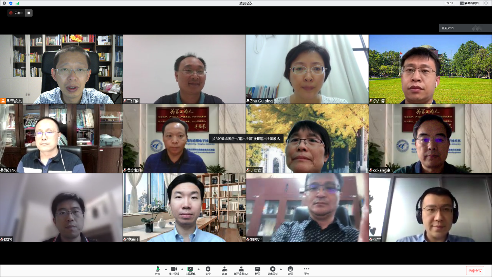
Task: Expand share screen options arrow
Action: click(x=198, y=269)
